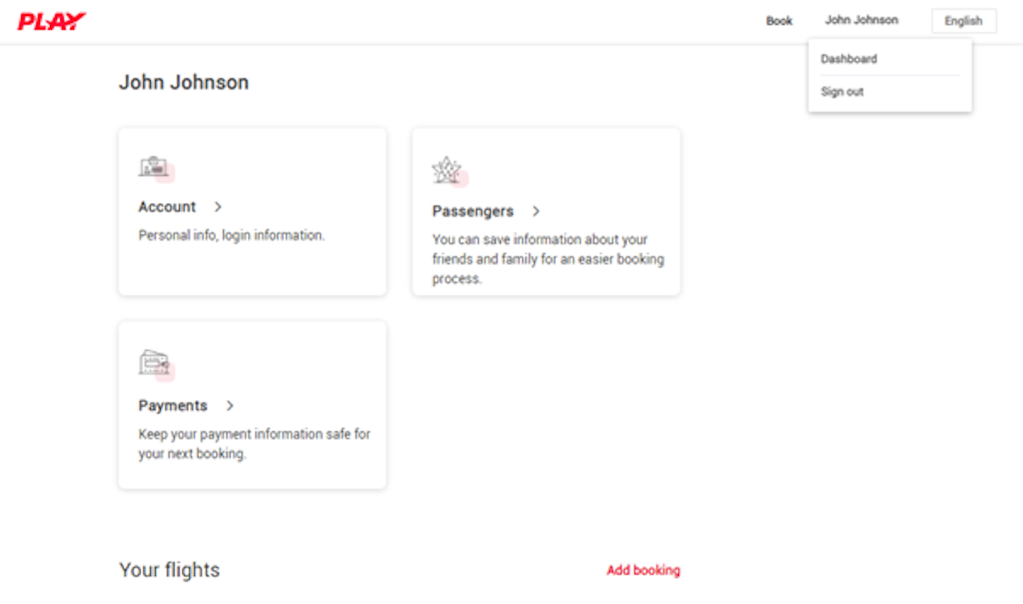Open the English language selector
This screenshot has width=1023, height=604.
pyautogui.click(x=963, y=21)
